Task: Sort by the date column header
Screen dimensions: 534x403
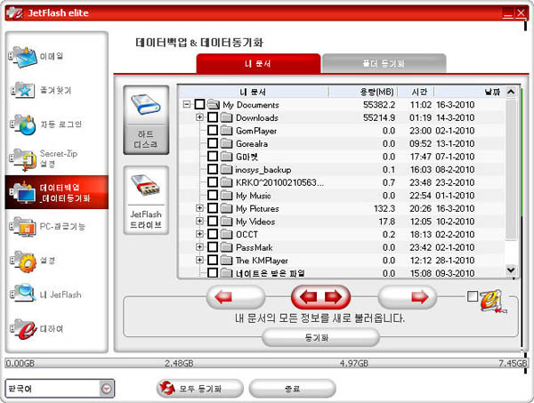Action: tap(469, 92)
